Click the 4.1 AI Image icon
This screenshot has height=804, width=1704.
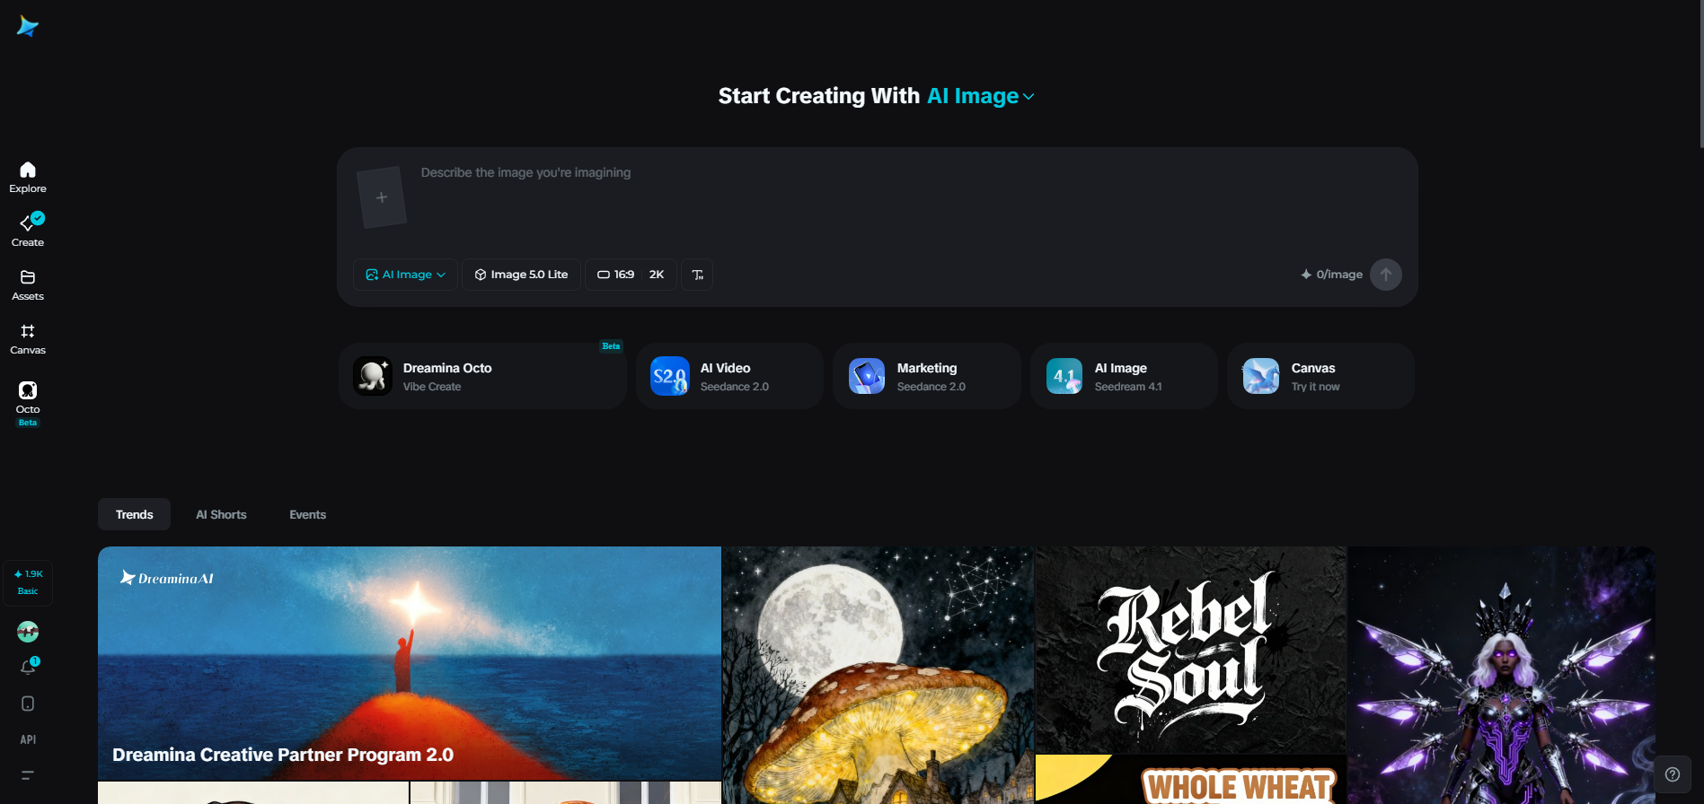tap(1064, 376)
